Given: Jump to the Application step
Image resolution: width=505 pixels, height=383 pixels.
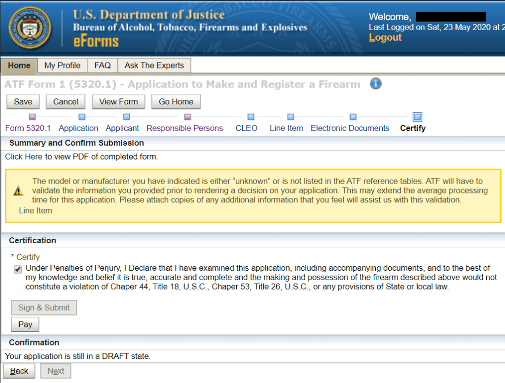Looking at the screenshot, I should (x=78, y=128).
